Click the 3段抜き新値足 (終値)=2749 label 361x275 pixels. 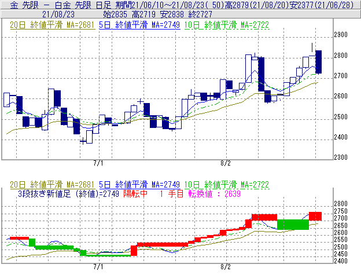(68, 194)
